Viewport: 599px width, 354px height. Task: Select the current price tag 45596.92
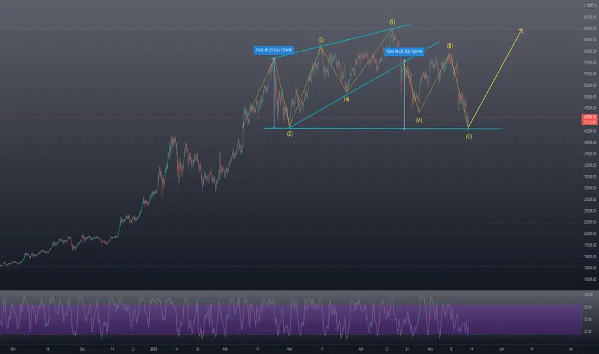pyautogui.click(x=590, y=117)
